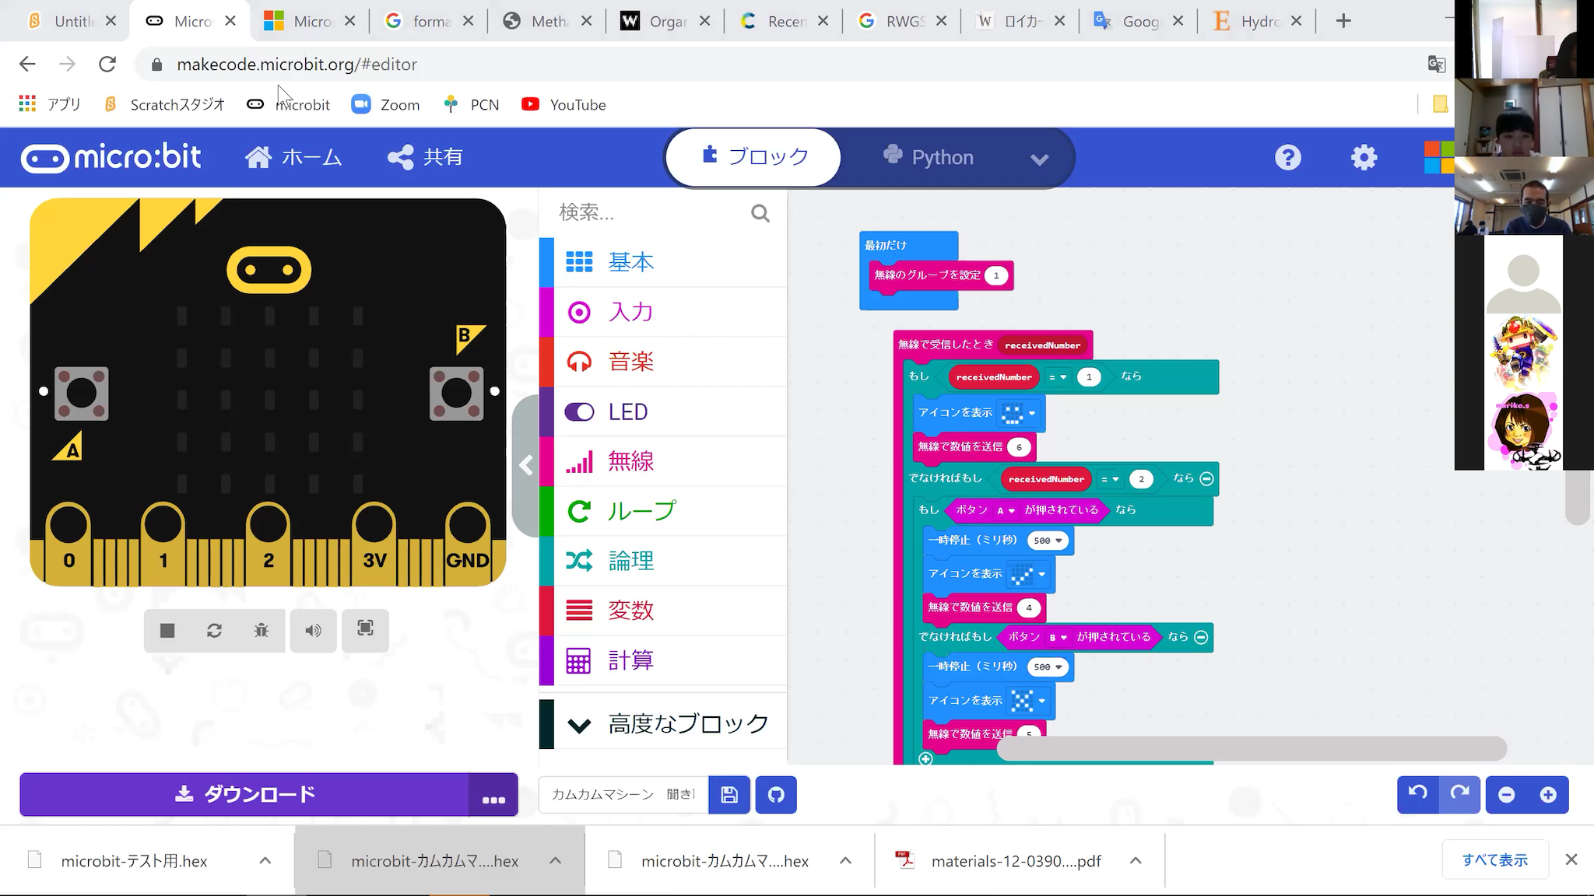
Task: Click the 無線 (wireless) category icon
Action: 579,460
